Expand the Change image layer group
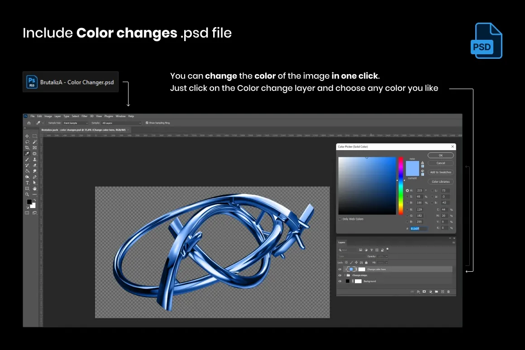 point(344,275)
